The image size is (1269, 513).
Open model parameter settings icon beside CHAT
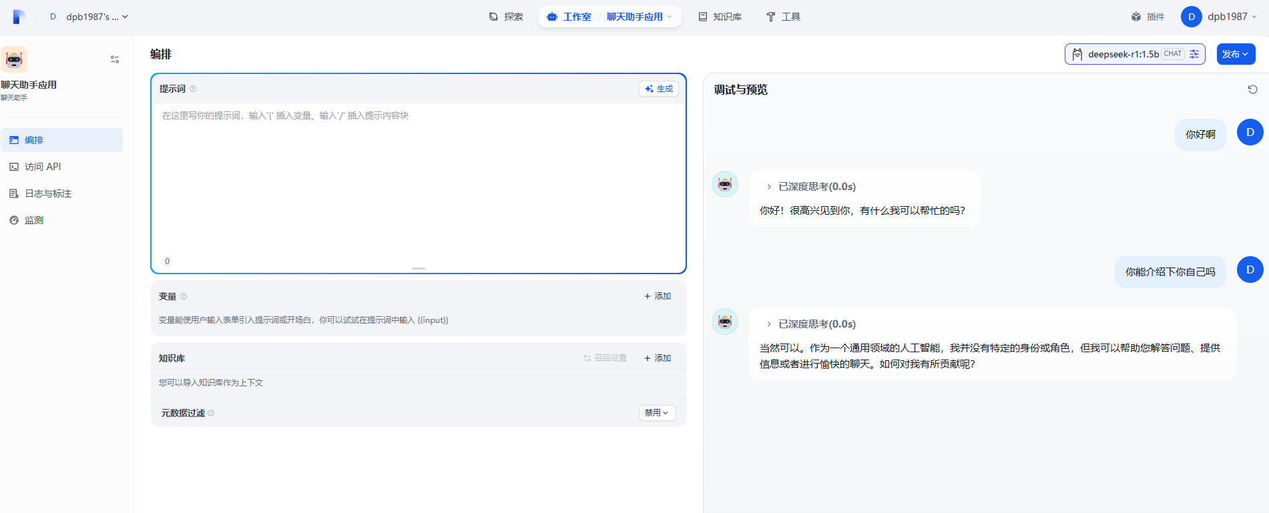pyautogui.click(x=1194, y=54)
